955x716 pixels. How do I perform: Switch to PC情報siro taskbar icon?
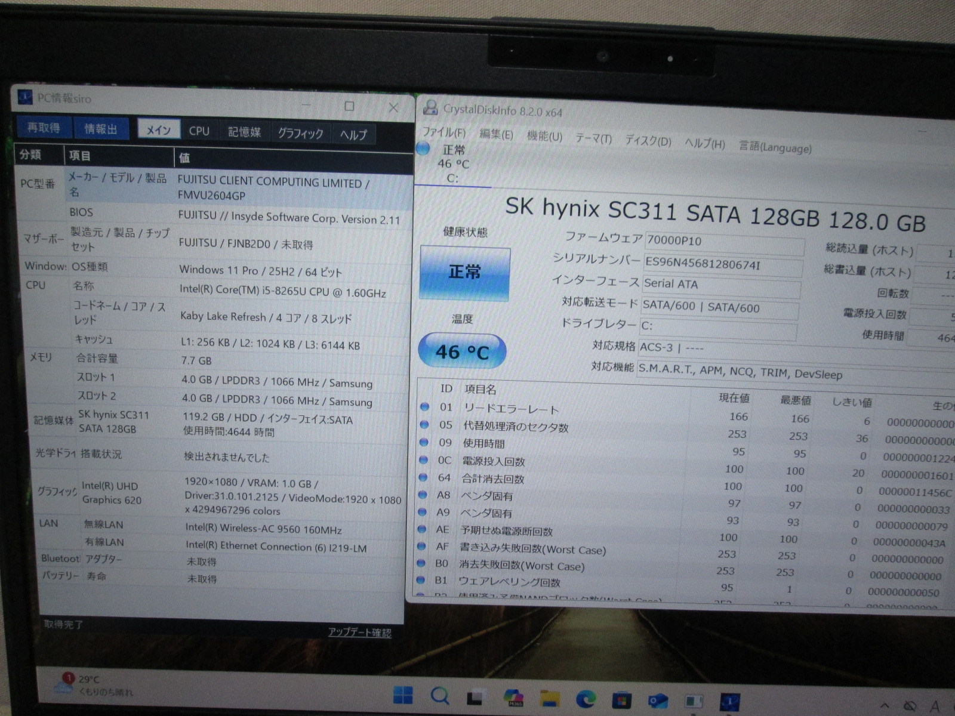click(x=729, y=702)
